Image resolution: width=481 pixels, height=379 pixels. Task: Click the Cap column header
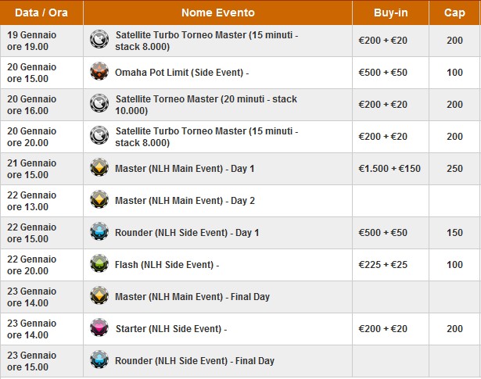tap(454, 13)
